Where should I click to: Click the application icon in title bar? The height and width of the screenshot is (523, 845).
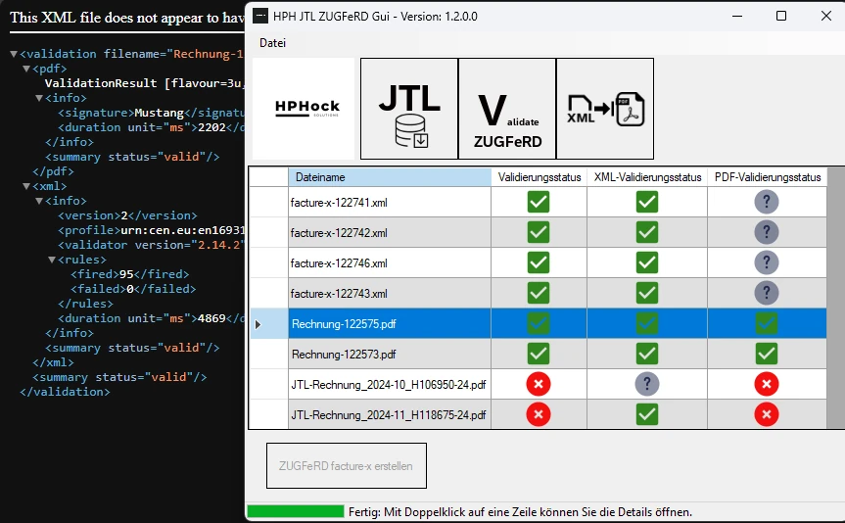pos(260,17)
